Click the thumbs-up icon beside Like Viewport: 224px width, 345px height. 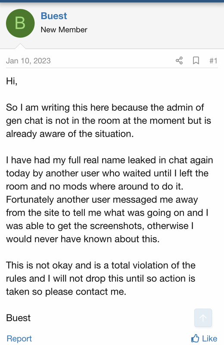coord(195,339)
